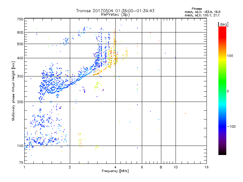Click the x-axis tick label '4'
243x182 pixels.
point(115,167)
